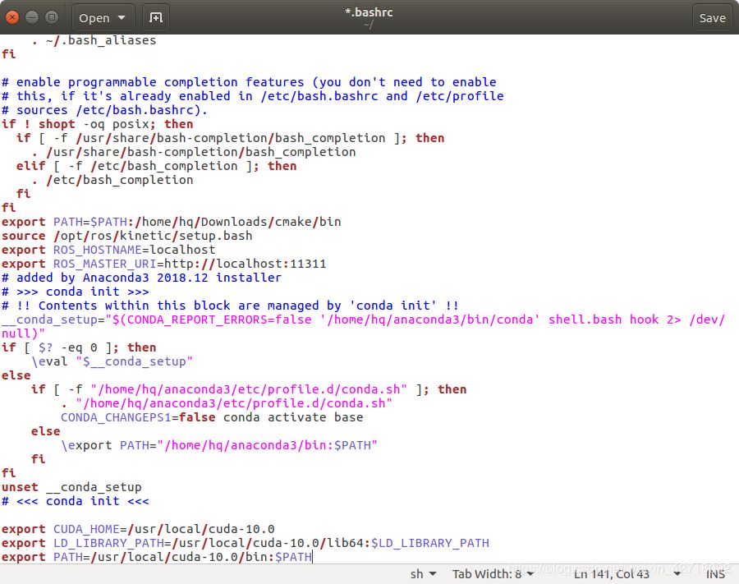
Task: Place cursor at end of export PATH cuda line
Action: (x=313, y=557)
